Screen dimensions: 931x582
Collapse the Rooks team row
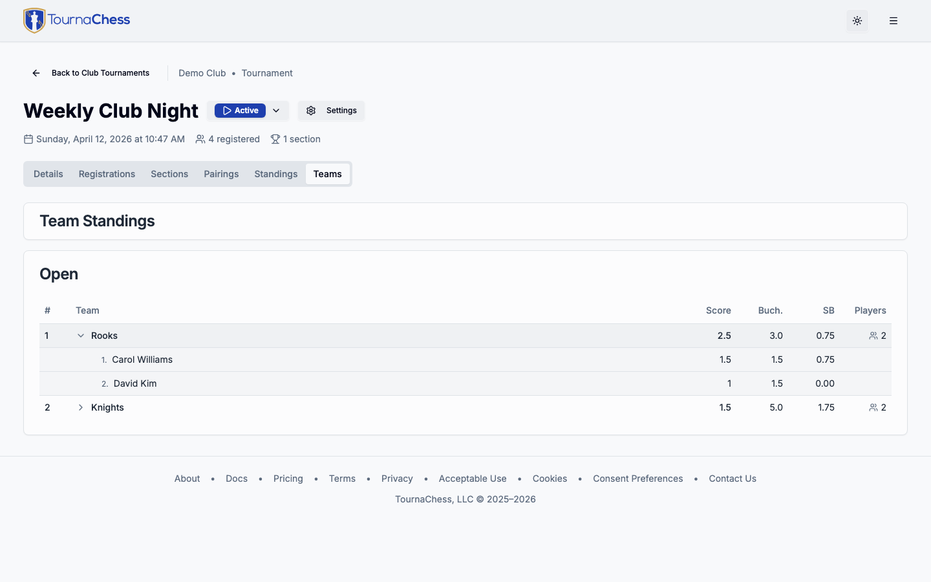click(81, 336)
